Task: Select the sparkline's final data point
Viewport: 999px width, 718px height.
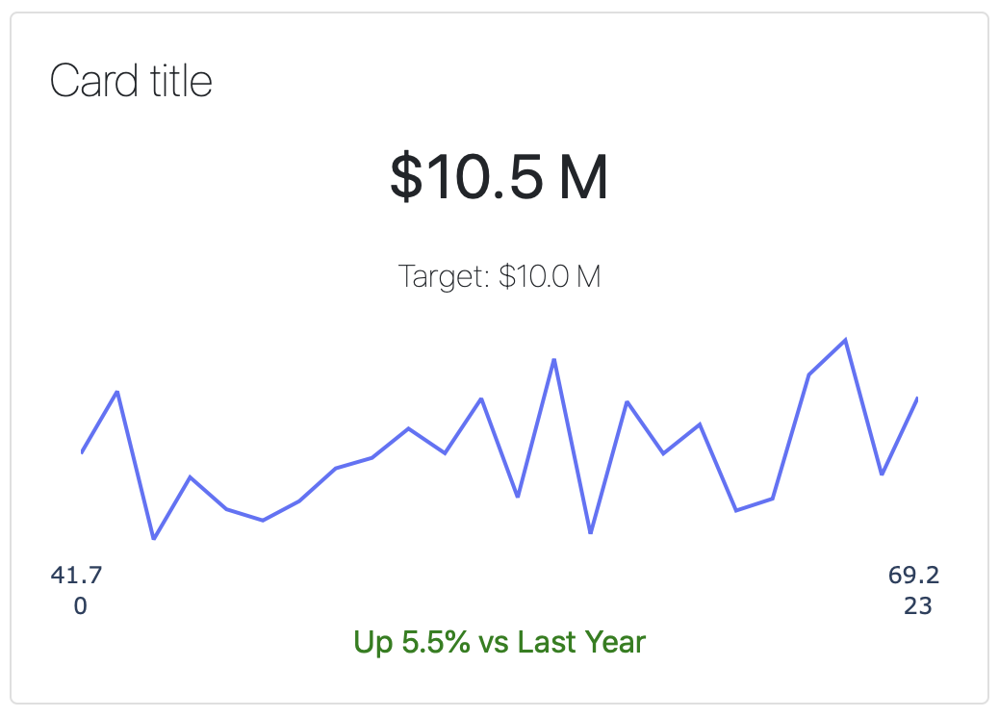Action: tap(917, 398)
